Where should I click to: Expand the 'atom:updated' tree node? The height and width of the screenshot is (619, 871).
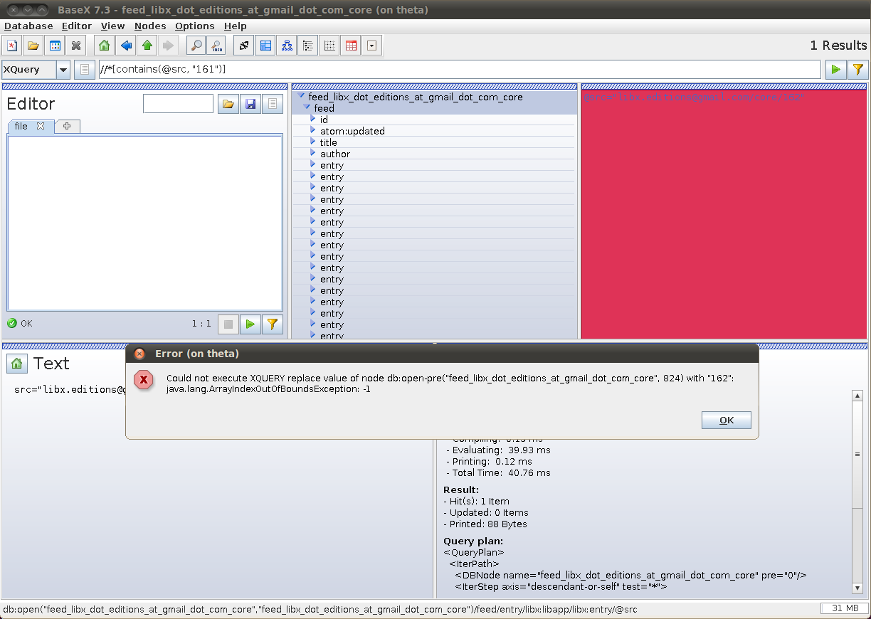coord(313,131)
